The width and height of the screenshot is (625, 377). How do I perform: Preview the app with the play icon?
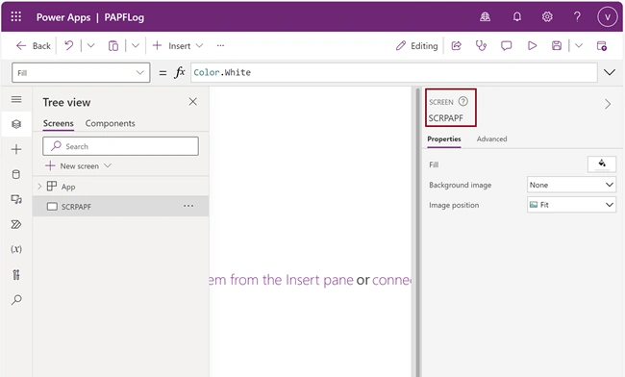tap(532, 46)
